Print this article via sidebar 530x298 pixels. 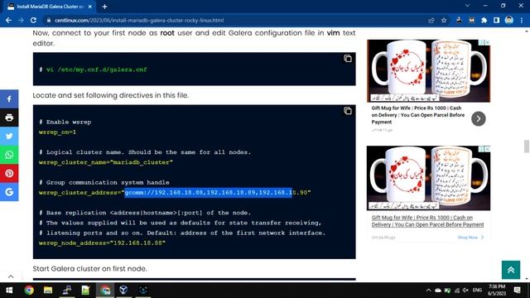9,118
